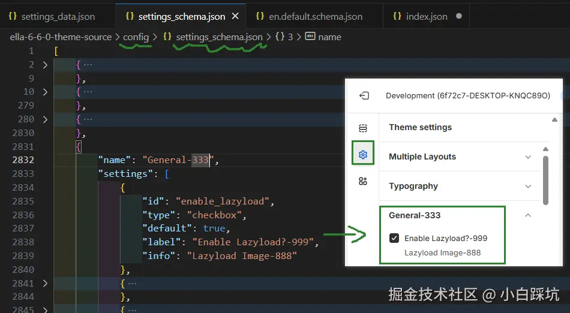Viewport: 570px width, 313px height.
Task: Open Theme settings gear icon
Action: pyautogui.click(x=363, y=155)
